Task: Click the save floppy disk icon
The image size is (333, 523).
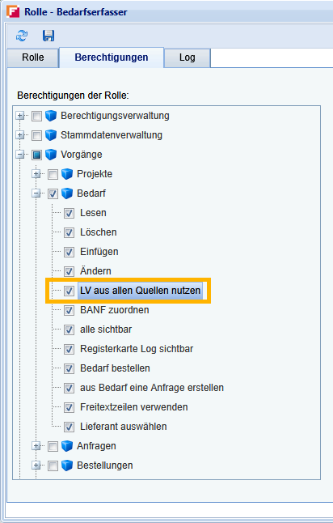Action: 48,36
